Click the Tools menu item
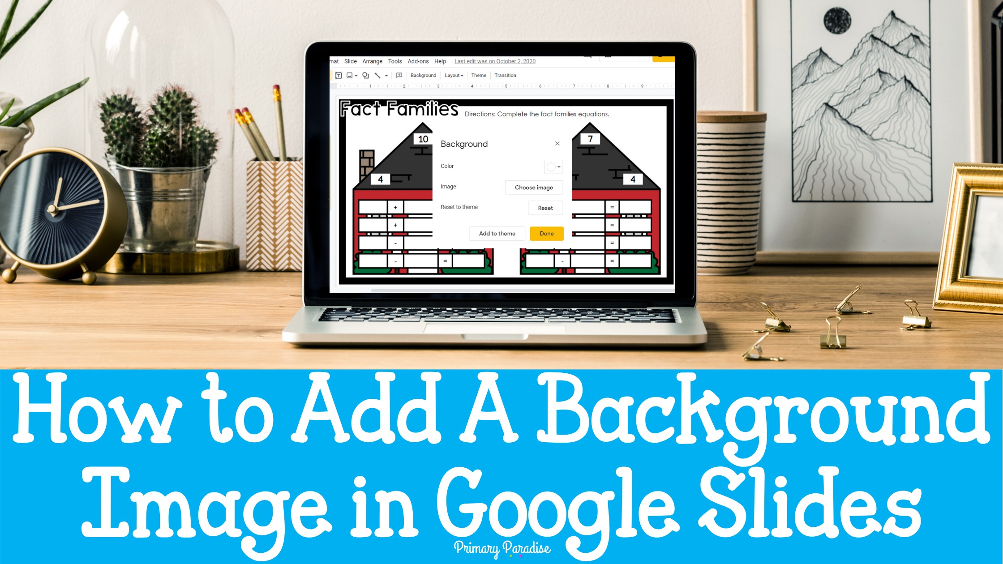 point(394,62)
